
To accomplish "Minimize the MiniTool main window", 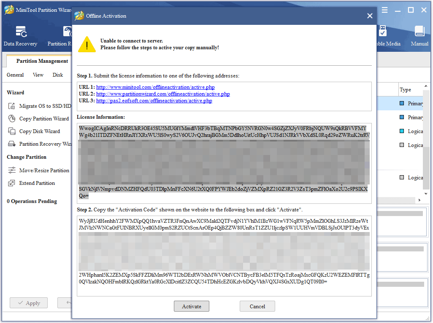I will click(398, 10).
